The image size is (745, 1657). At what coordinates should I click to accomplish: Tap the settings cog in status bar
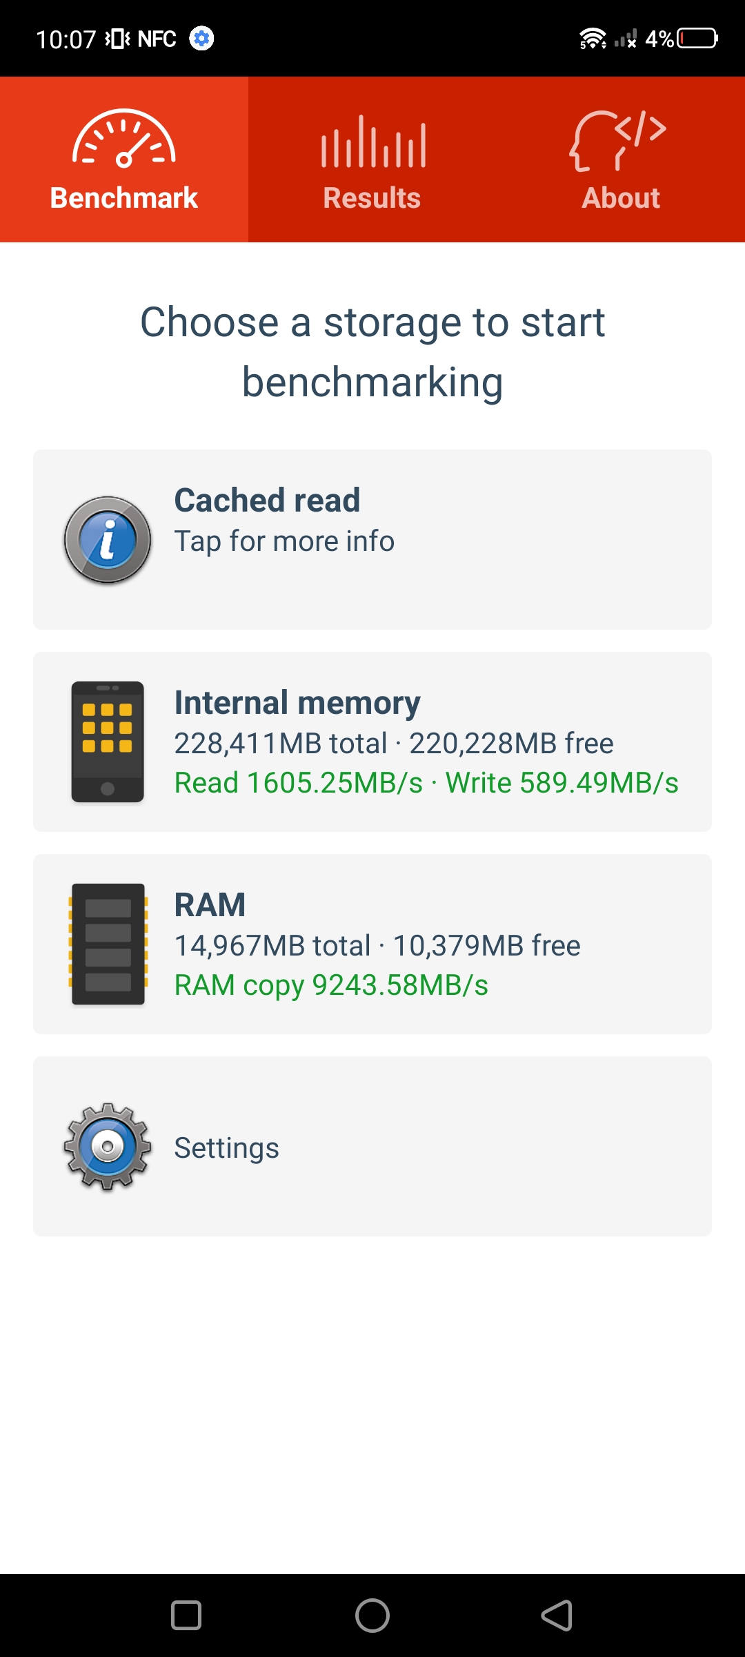[x=201, y=39]
